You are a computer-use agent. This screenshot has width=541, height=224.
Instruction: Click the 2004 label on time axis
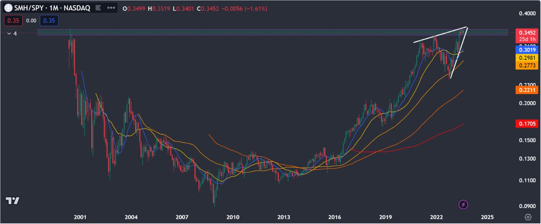(131, 218)
